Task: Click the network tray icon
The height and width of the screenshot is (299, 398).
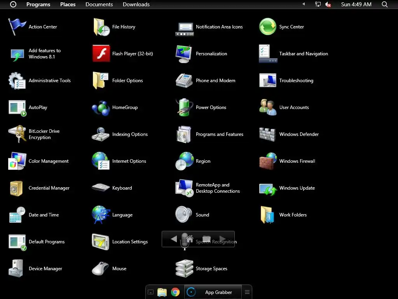Action: tap(318, 4)
